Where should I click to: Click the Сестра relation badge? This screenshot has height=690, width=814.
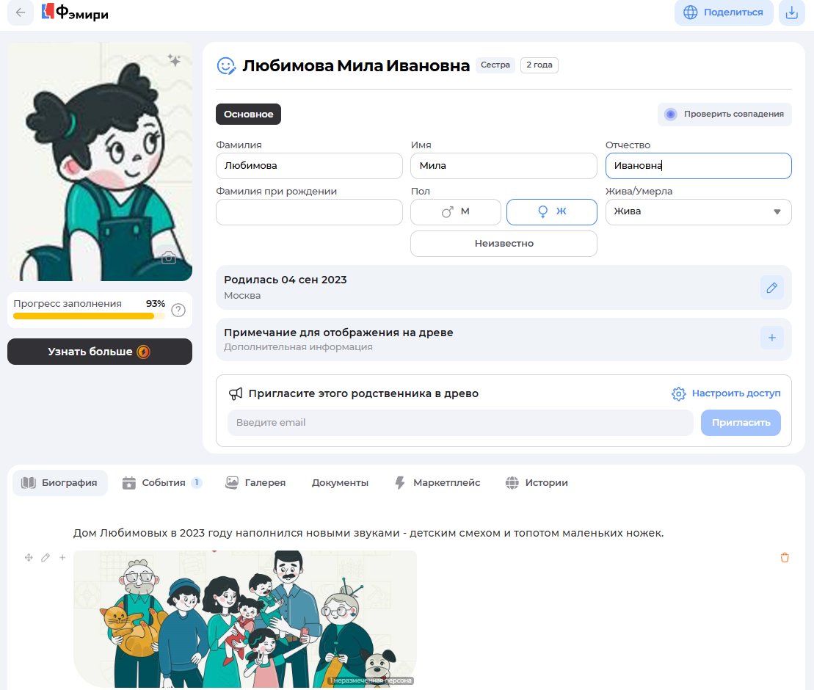[495, 65]
